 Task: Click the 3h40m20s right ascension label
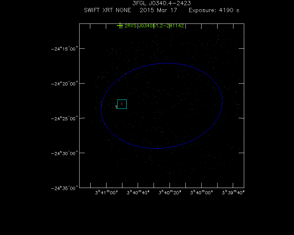click(x=170, y=192)
